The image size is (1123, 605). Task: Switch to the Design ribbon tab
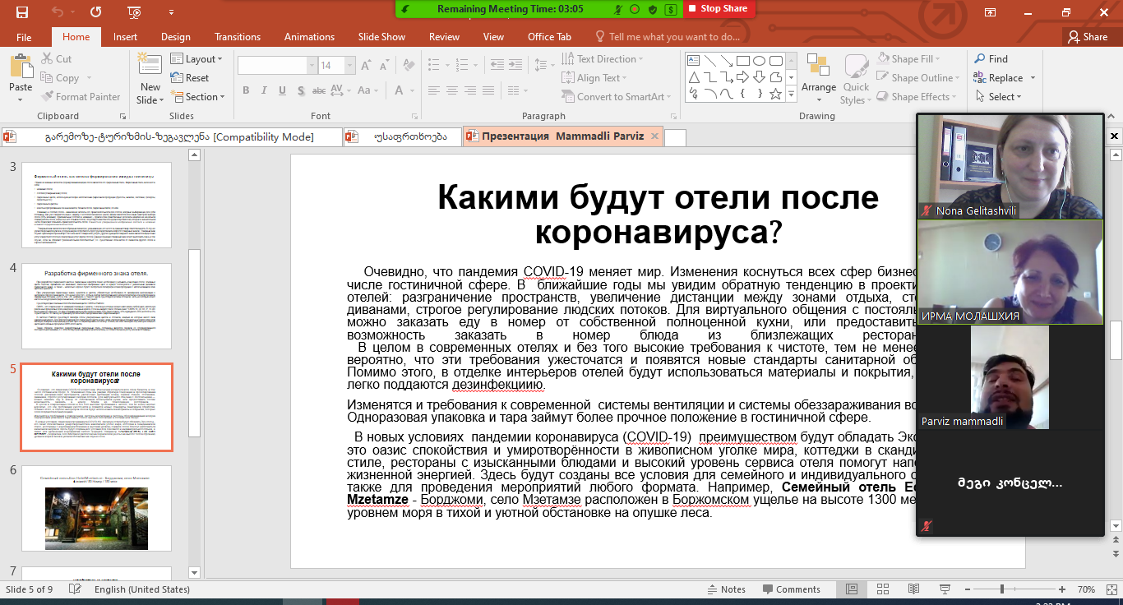(175, 37)
